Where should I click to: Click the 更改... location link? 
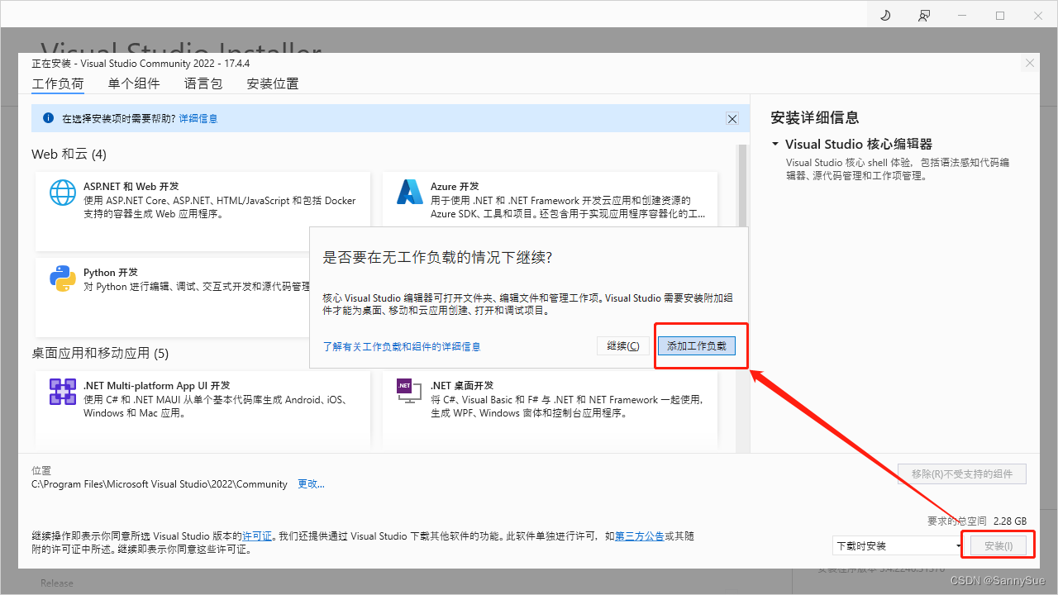311,484
